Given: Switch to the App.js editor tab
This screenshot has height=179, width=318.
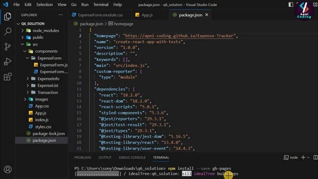Looking at the screenshot, I should coord(150,15).
